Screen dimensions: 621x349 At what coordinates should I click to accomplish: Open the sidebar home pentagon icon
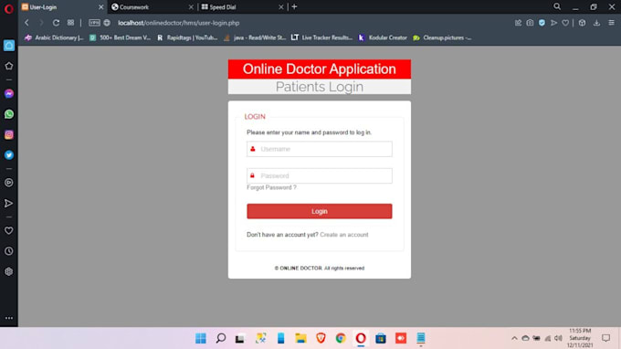tap(9, 66)
